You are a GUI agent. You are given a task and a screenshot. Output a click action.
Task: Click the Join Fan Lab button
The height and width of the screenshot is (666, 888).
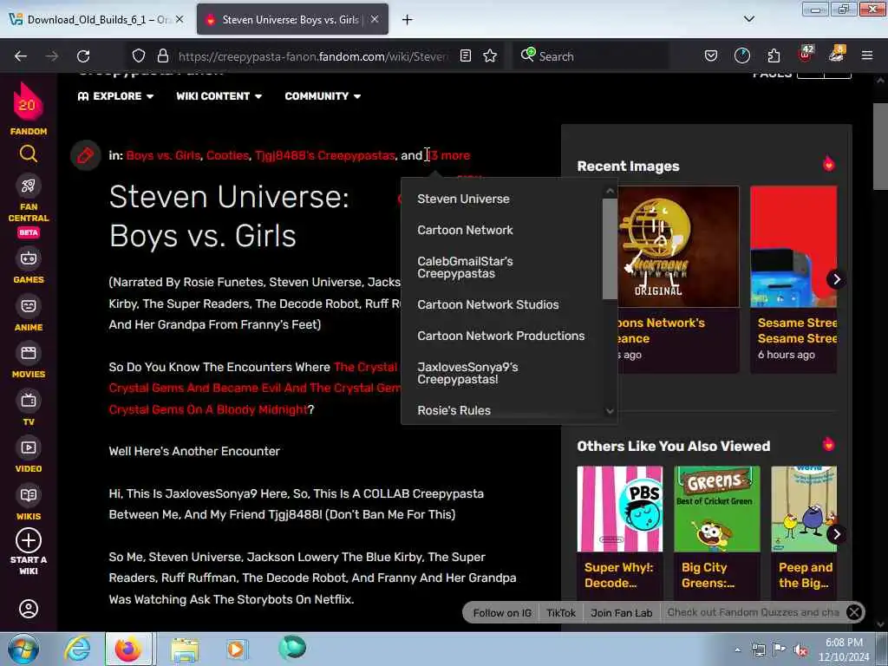(x=621, y=613)
